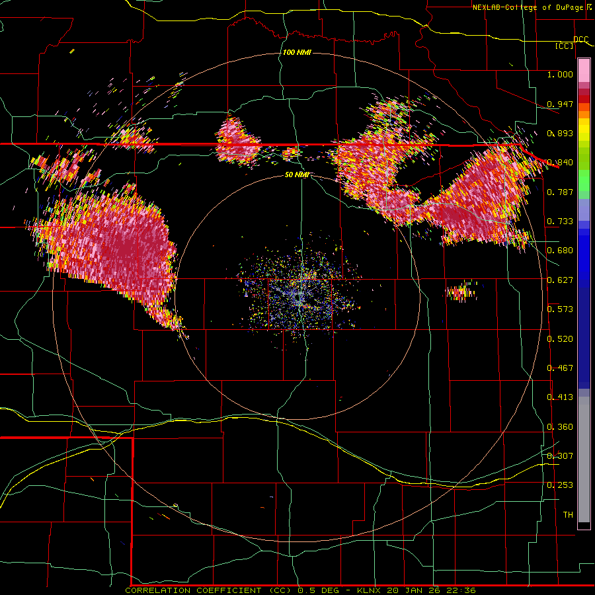Click the 1.000 value on the color scale

560,74
